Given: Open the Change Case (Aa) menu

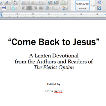Looking at the screenshot, I should pyautogui.click(x=8, y=2).
